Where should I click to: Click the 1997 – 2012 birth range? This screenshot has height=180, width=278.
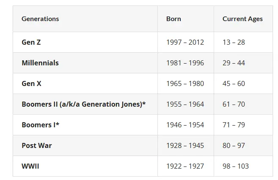[x=185, y=42]
